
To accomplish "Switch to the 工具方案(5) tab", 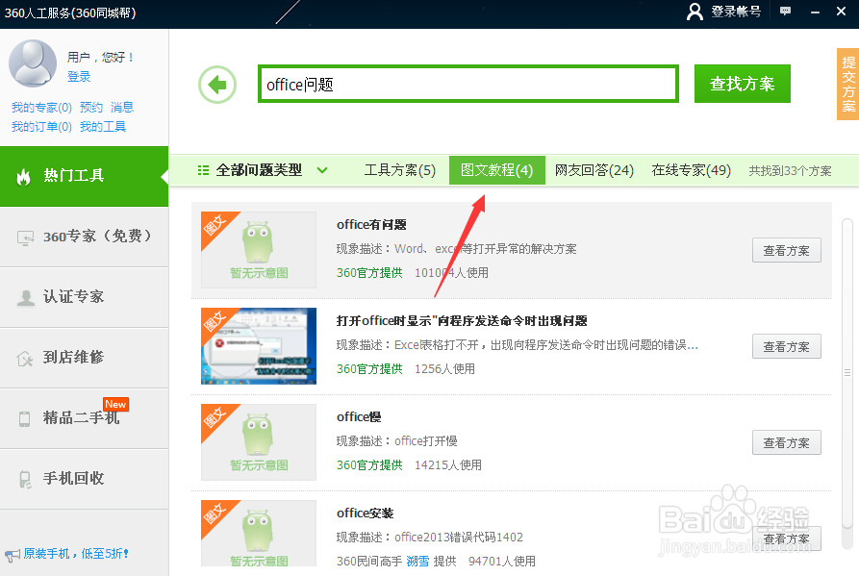I will pyautogui.click(x=400, y=170).
